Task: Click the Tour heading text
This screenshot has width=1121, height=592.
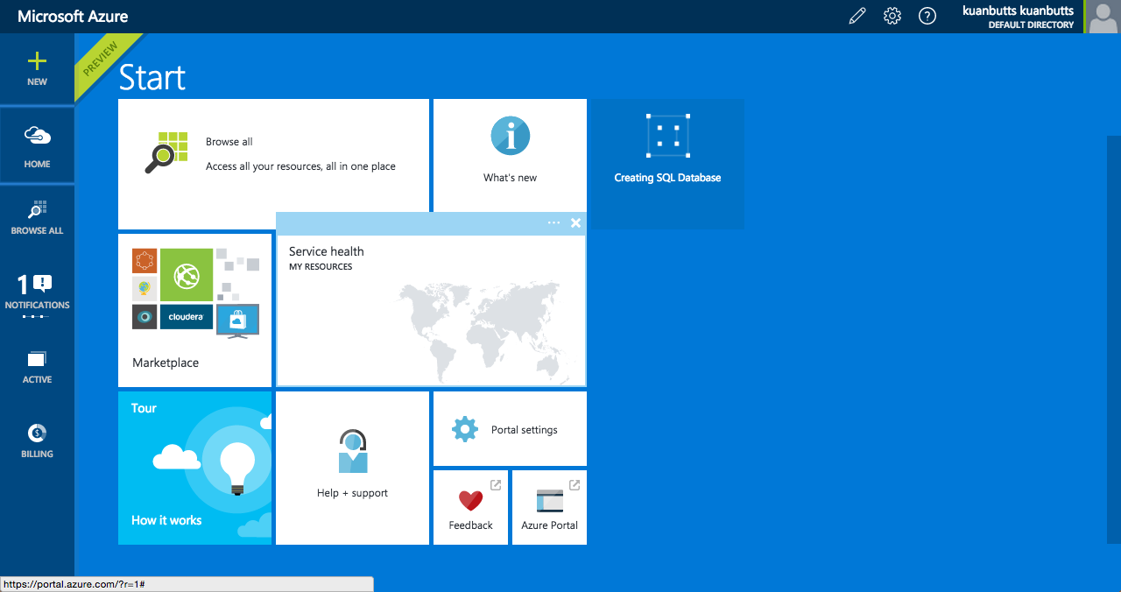Action: (x=144, y=408)
